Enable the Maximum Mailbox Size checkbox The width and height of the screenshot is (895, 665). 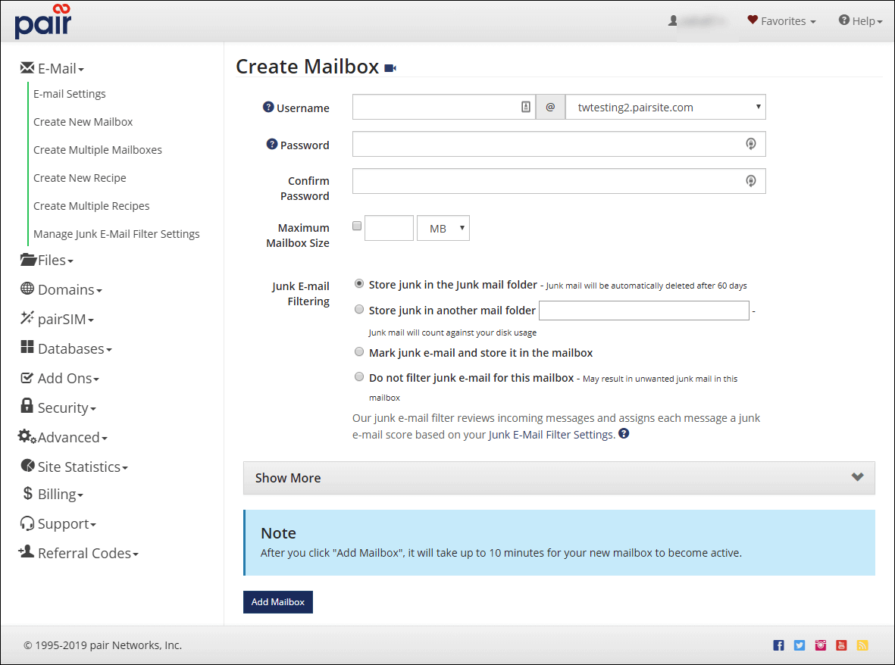click(x=357, y=226)
